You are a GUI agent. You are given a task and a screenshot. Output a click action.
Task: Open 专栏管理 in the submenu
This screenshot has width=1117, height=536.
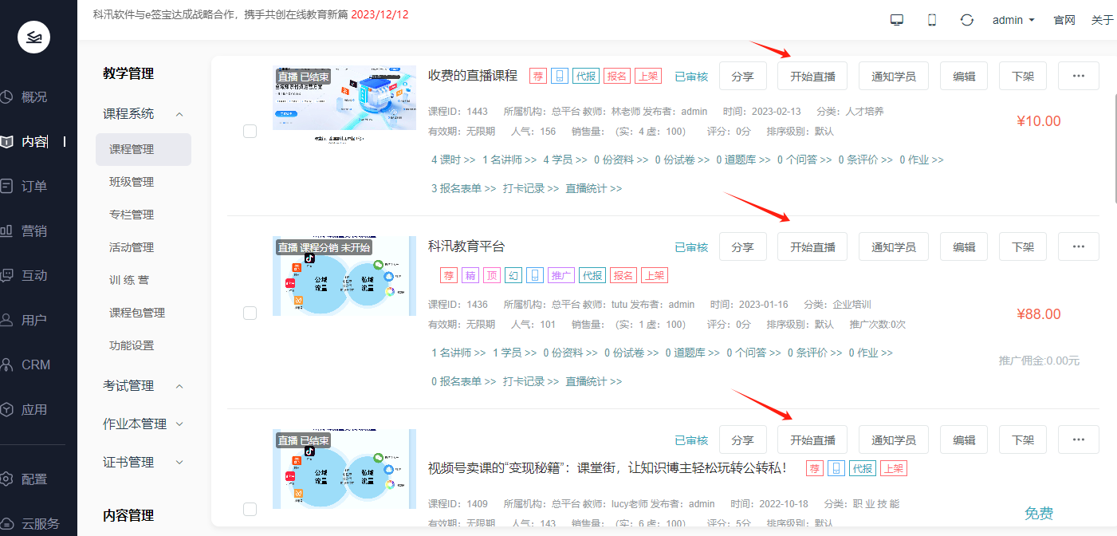coord(132,215)
